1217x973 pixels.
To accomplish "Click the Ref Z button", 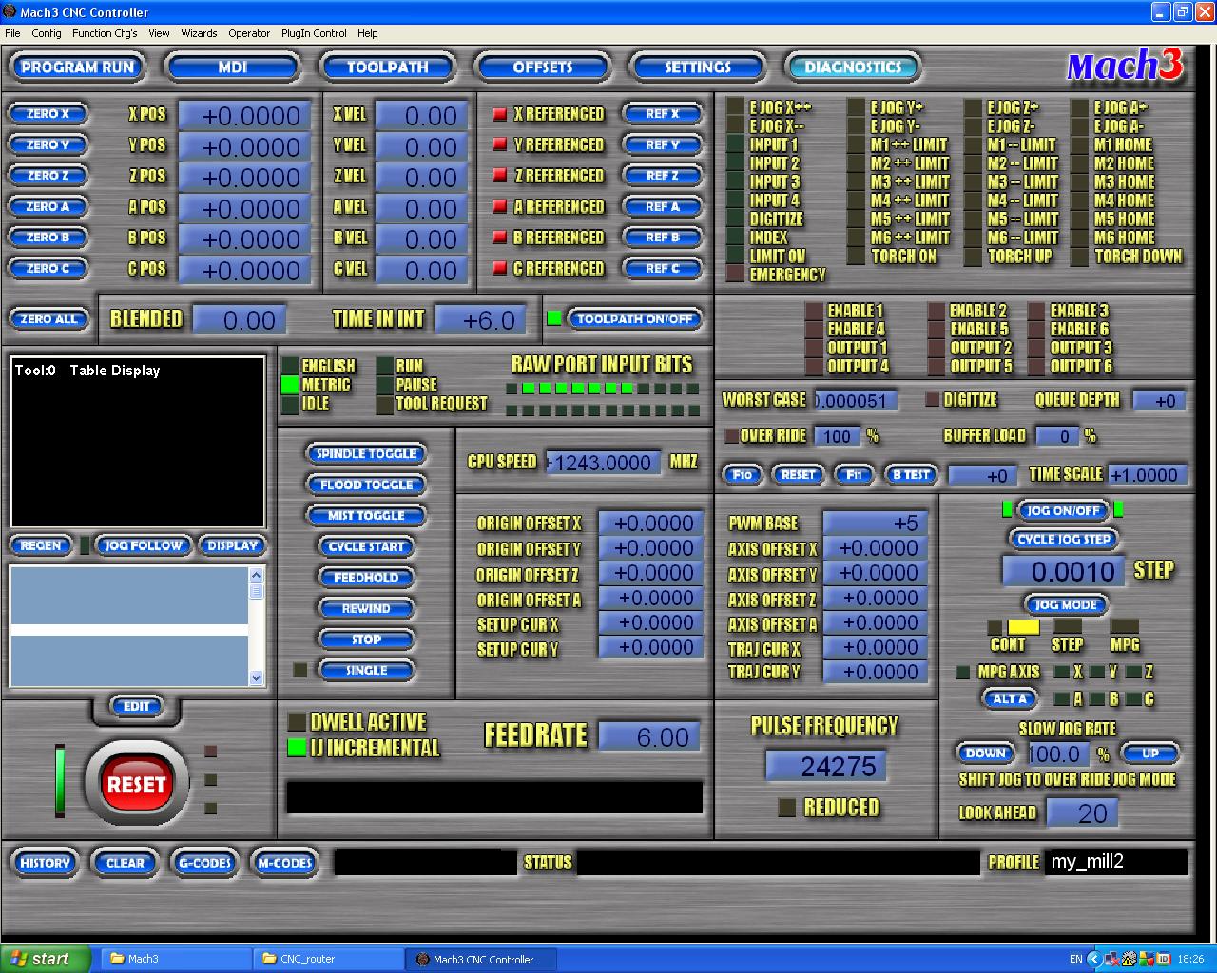I will pos(662,176).
